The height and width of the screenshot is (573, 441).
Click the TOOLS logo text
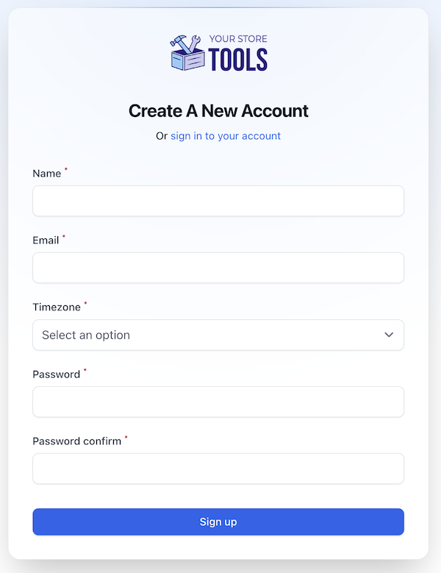(x=238, y=60)
